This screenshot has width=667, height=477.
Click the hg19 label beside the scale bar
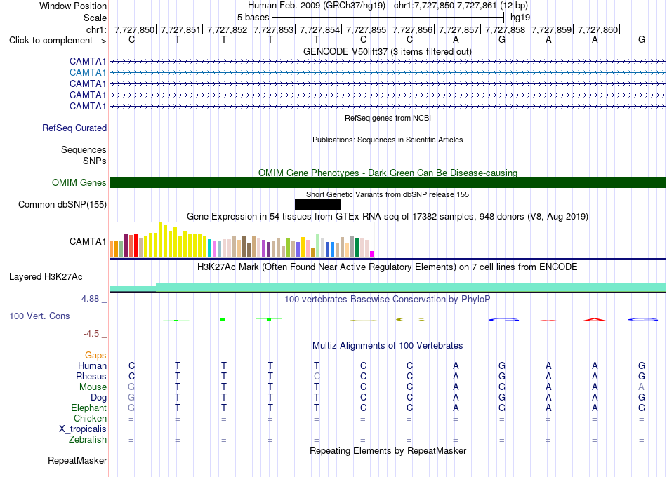(520, 18)
